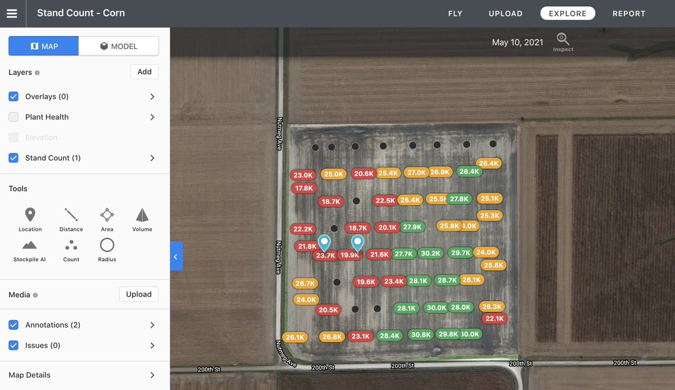Open the hamburger menu
Image resolution: width=675 pixels, height=390 pixels.
[x=12, y=14]
